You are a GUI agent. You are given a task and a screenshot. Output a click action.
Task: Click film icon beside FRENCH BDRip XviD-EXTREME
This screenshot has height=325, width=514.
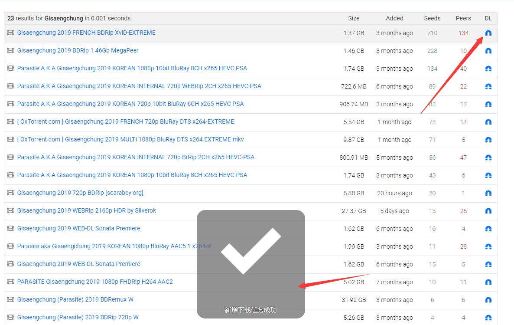tap(10, 33)
